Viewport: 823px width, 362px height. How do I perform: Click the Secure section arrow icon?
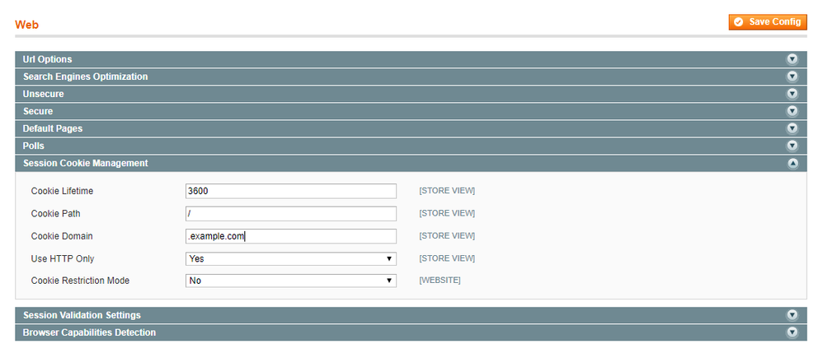[792, 111]
